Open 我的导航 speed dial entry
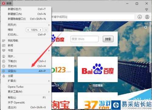152x110 pixels. (26, 41)
